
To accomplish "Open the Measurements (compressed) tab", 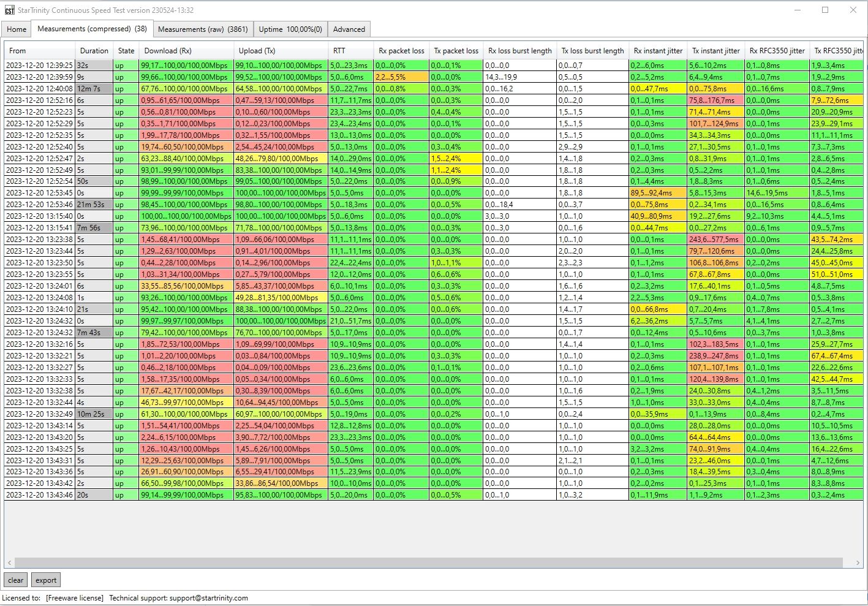I will (92, 29).
